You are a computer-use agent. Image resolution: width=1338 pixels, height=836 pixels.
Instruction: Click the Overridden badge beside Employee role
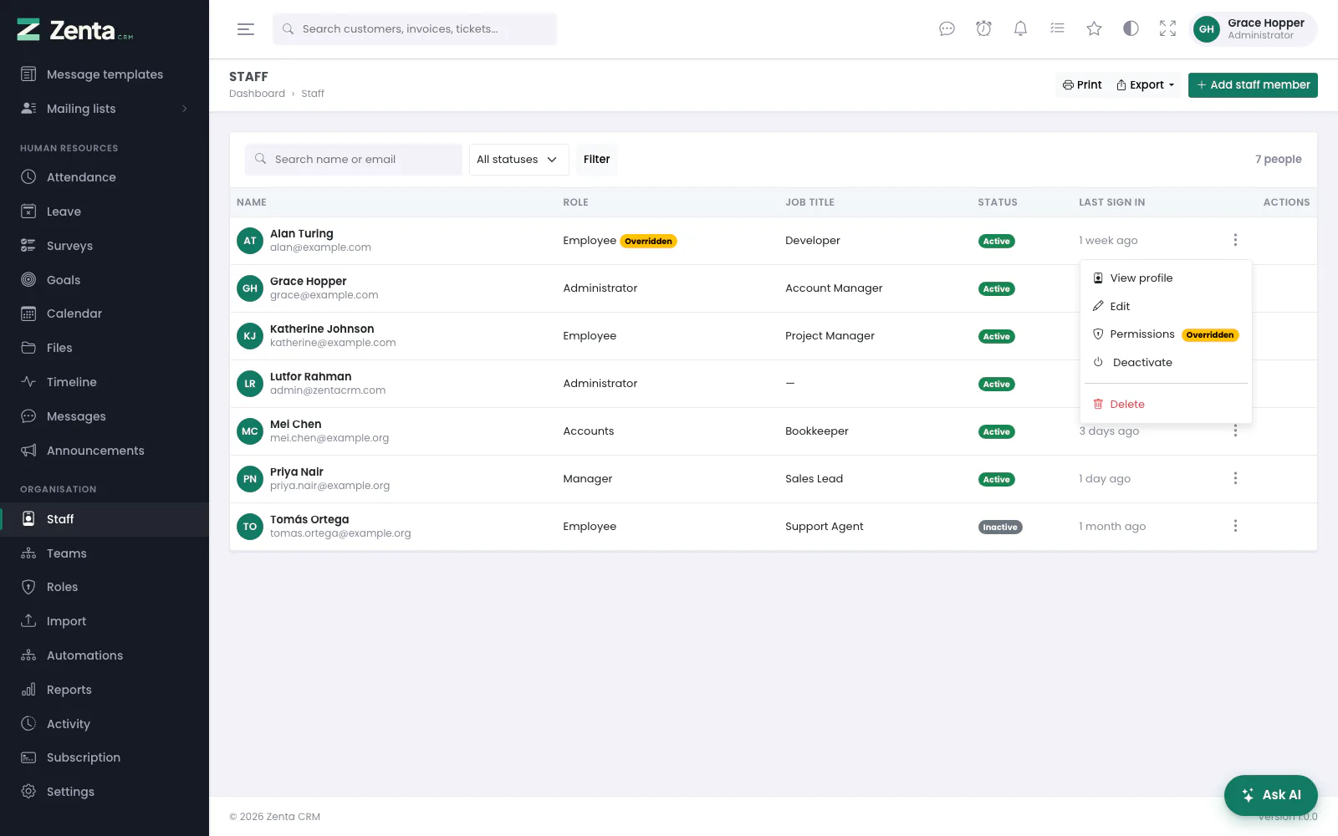click(x=648, y=241)
